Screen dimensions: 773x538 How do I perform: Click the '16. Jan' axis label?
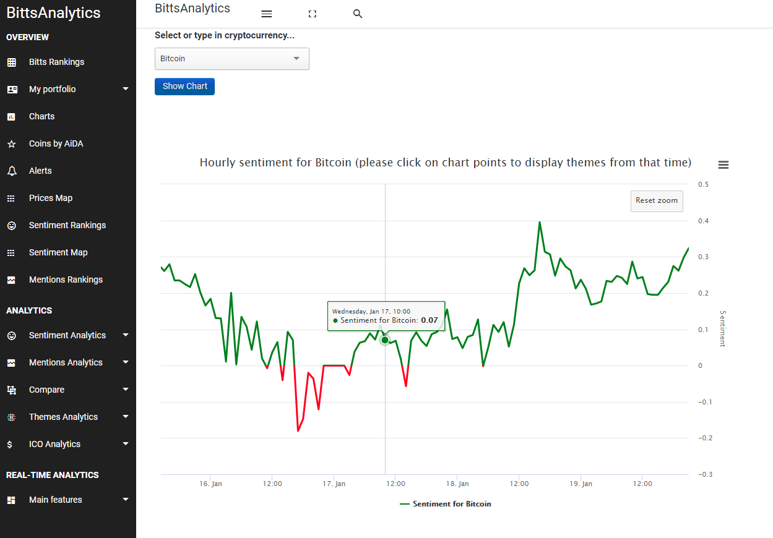(211, 484)
